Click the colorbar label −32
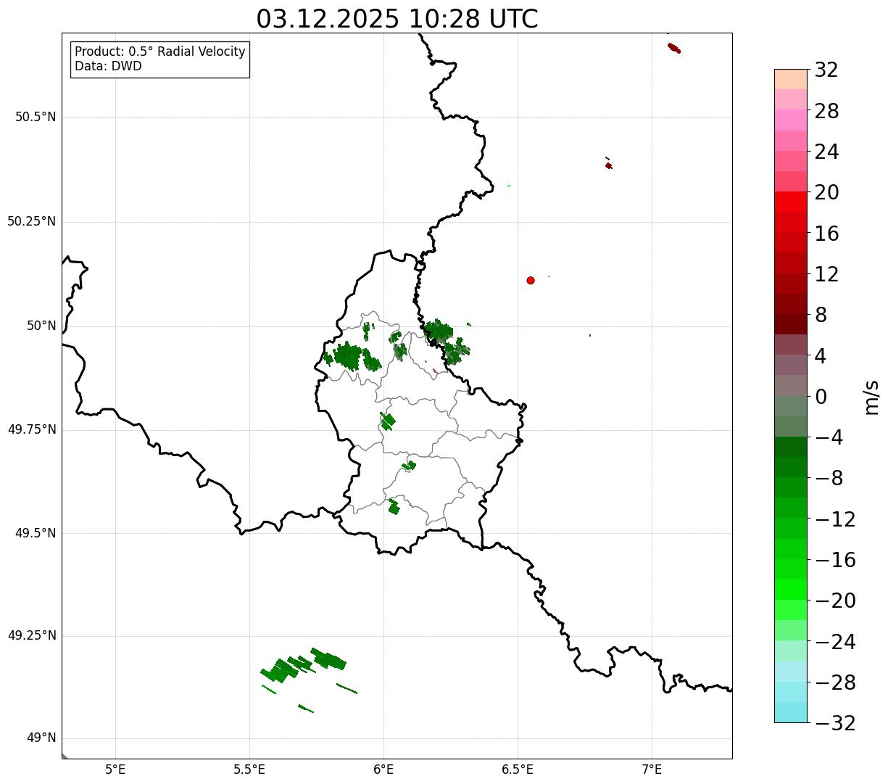The image size is (888, 784). tap(835, 723)
